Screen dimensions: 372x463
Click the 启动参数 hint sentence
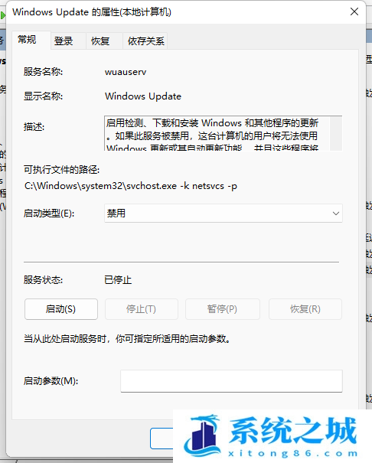[x=127, y=339]
